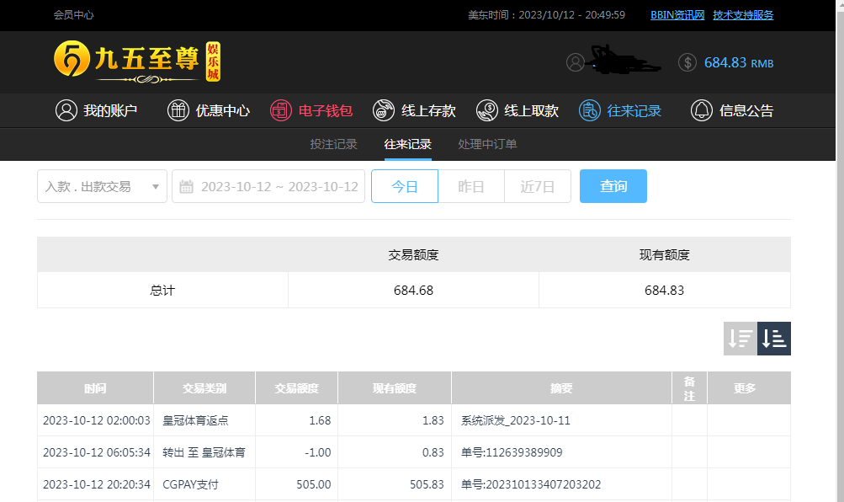The image size is (844, 502).
Task: Click the 往来记录 records icon
Action: (x=590, y=110)
